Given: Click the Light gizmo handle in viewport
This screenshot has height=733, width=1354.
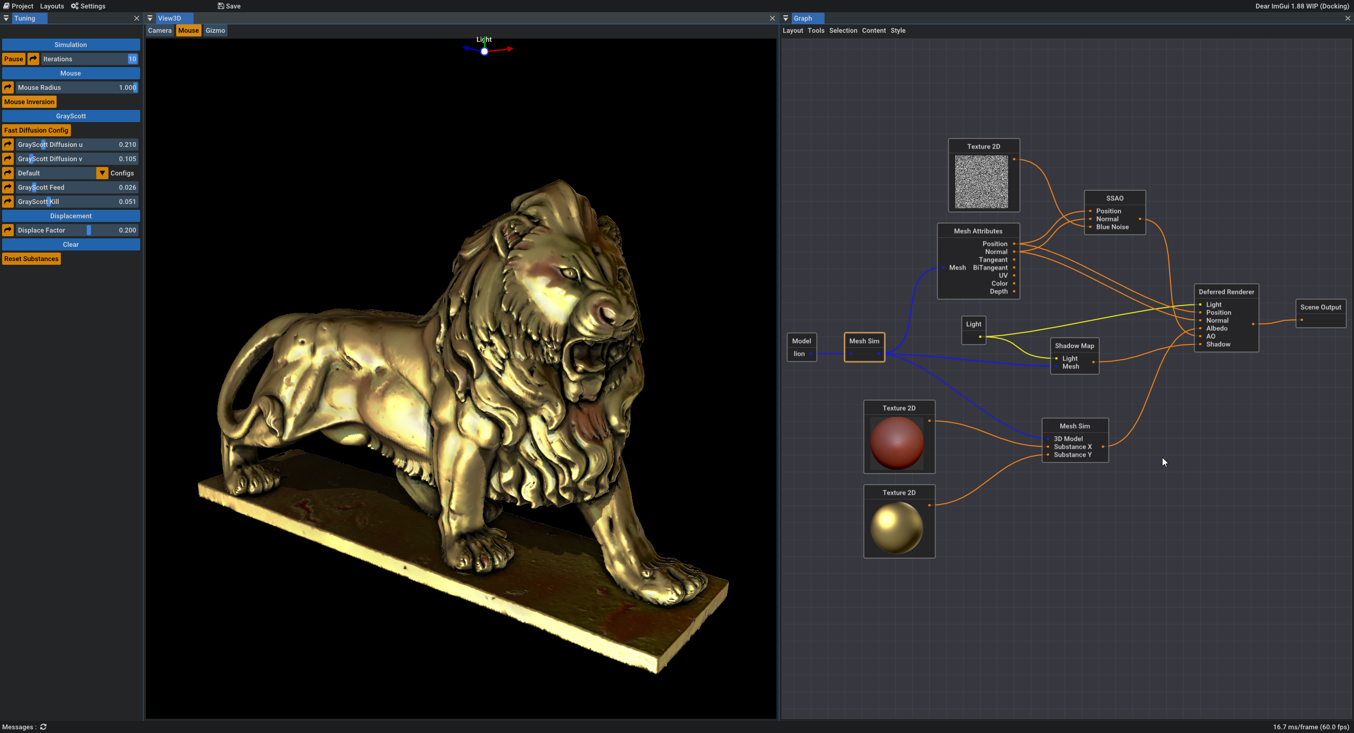Looking at the screenshot, I should tap(484, 51).
